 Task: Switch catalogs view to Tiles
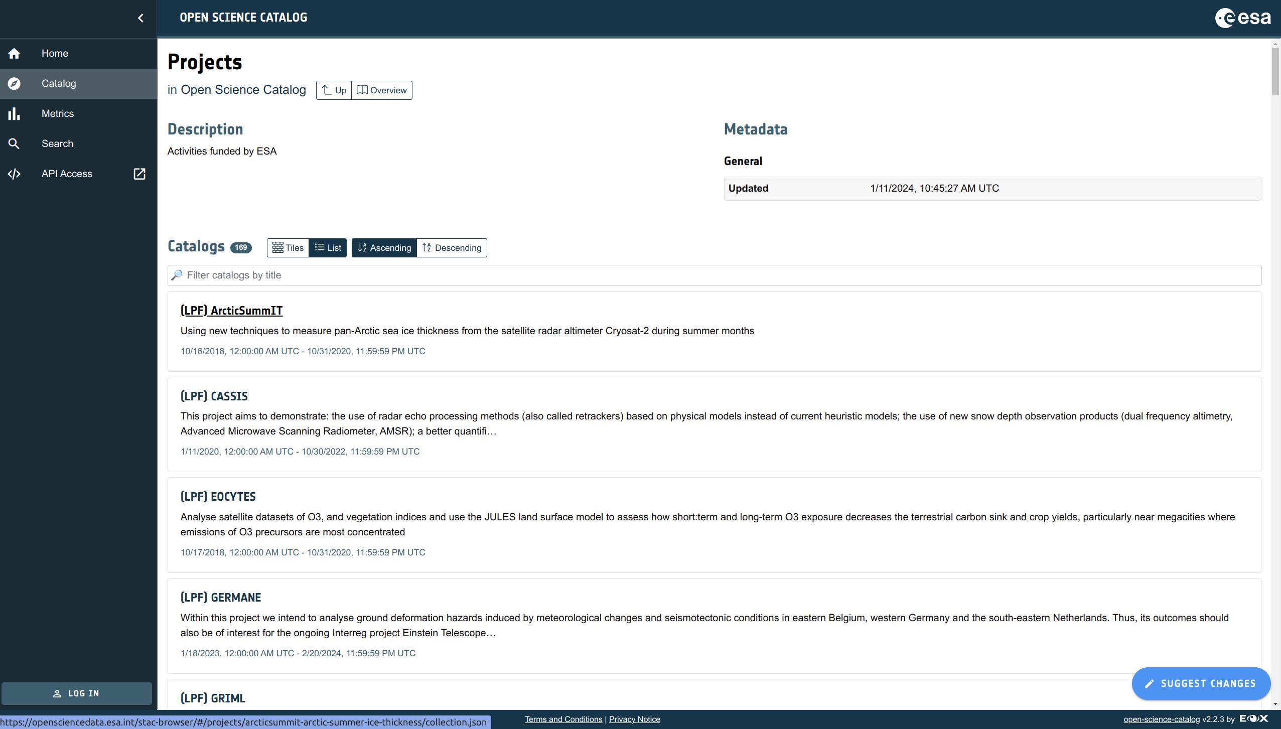click(x=288, y=248)
